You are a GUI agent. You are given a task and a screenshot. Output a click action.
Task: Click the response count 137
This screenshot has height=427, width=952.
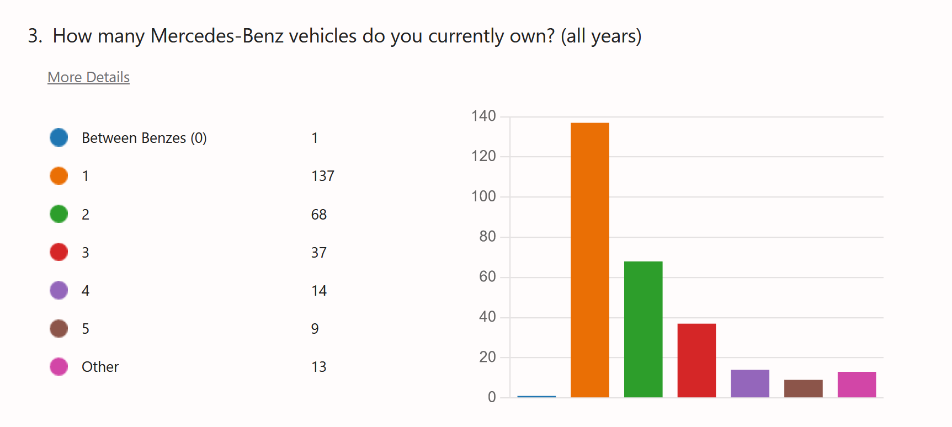(x=323, y=175)
